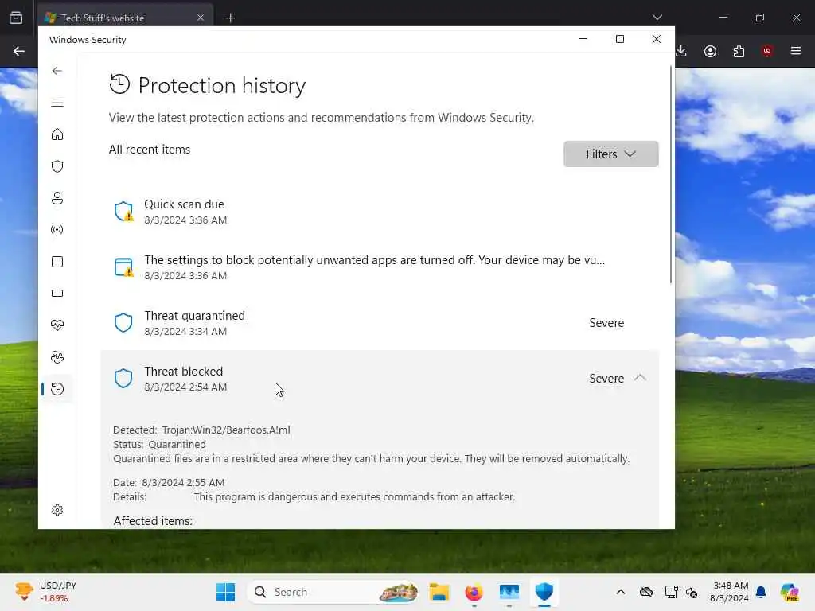Viewport: 815px width, 611px height.
Task: Open File Explorer from the taskbar
Action: click(439, 592)
